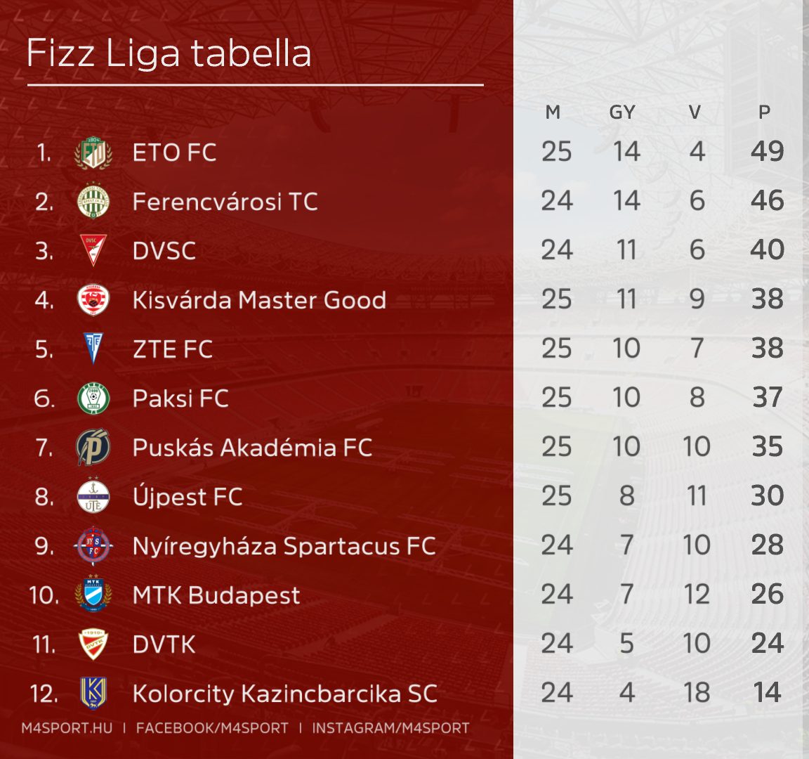Click the Fizz Liga tabella title
Viewport: 809px width, 759px height.
(x=169, y=53)
